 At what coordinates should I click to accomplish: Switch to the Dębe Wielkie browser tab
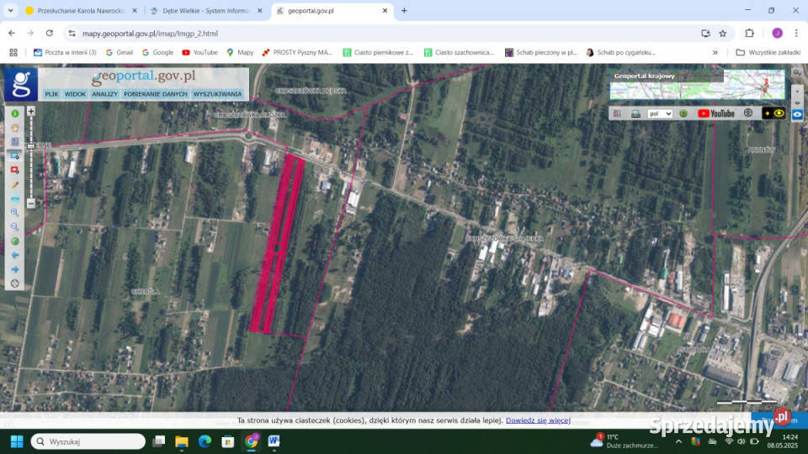tap(200, 11)
